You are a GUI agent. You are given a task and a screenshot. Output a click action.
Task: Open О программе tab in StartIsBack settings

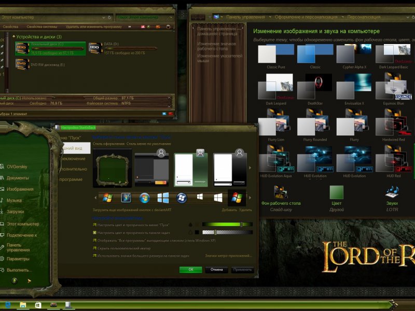pyautogui.click(x=71, y=179)
